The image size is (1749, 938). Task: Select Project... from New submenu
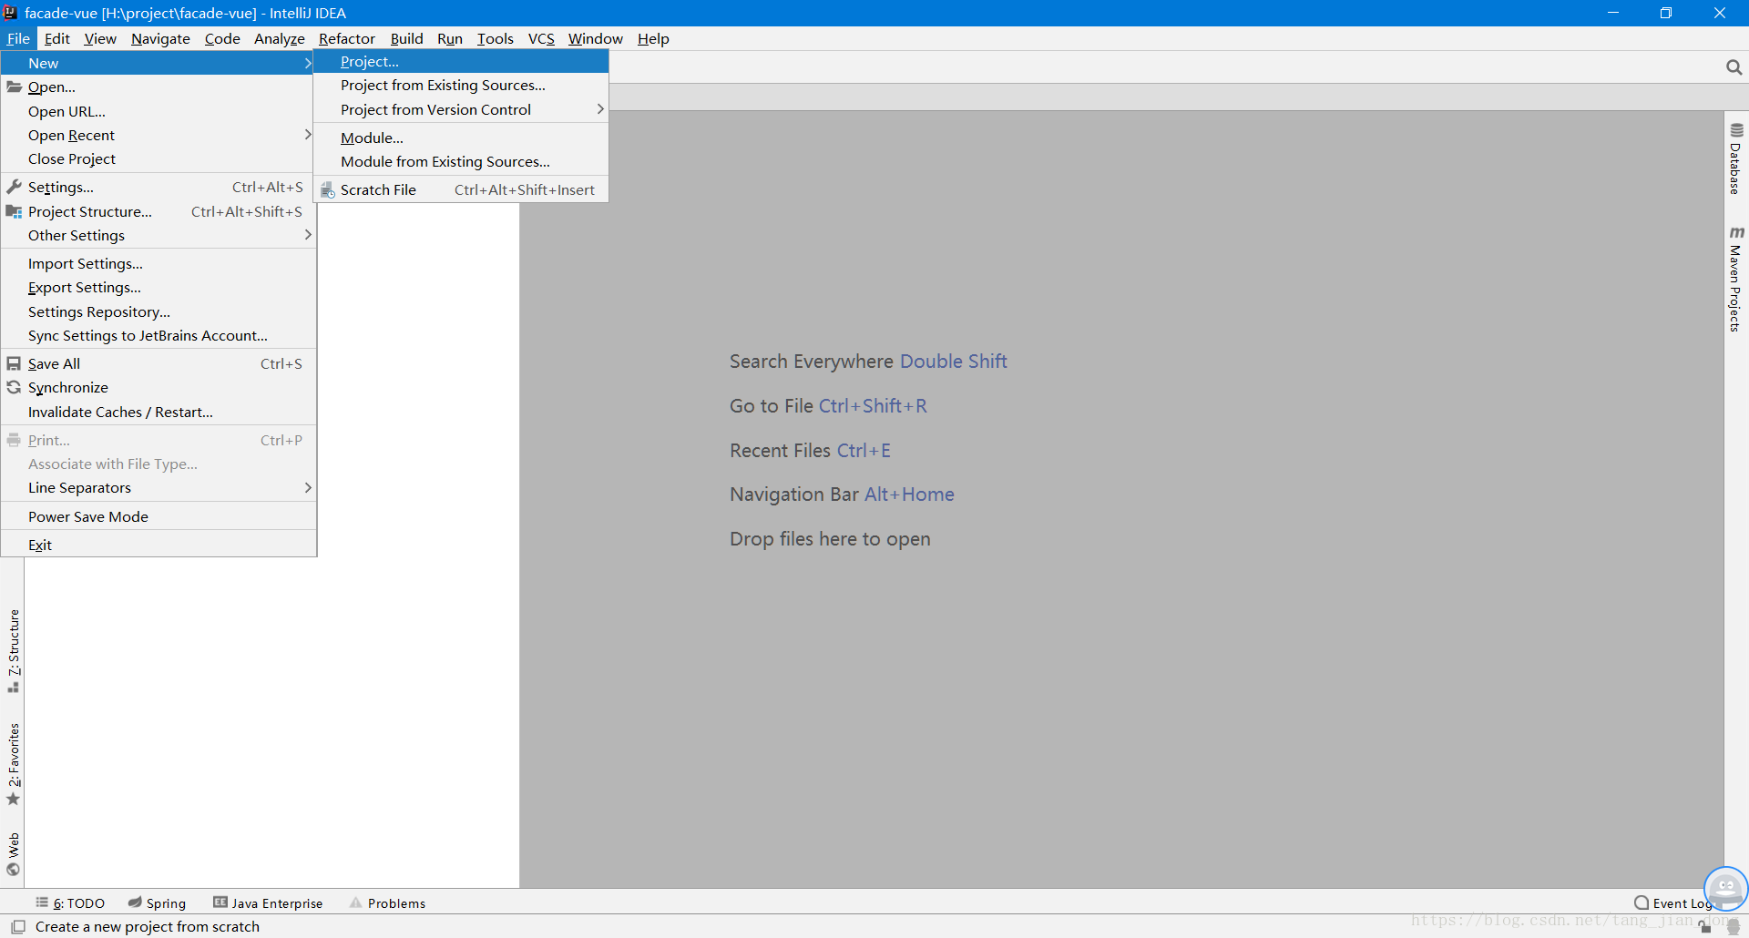(x=461, y=61)
